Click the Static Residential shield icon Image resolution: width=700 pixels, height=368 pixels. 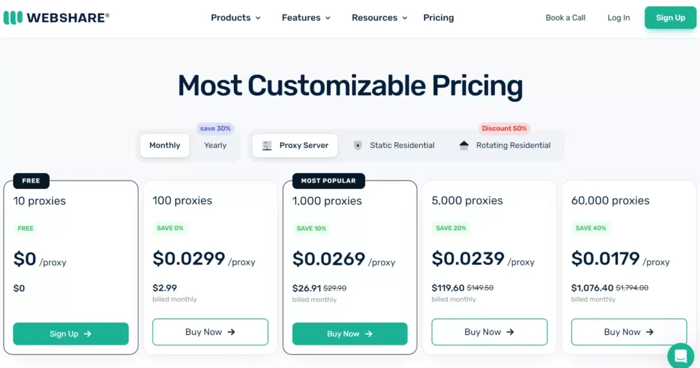(358, 146)
